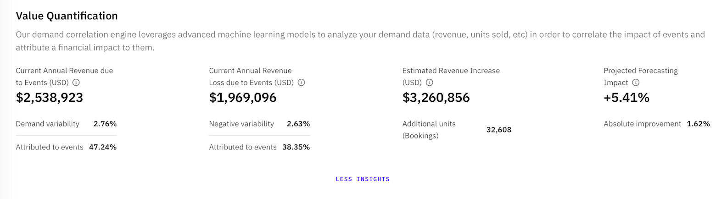Select the $2,538,923 revenue value
Screen dimensions: 727x199
[50, 98]
